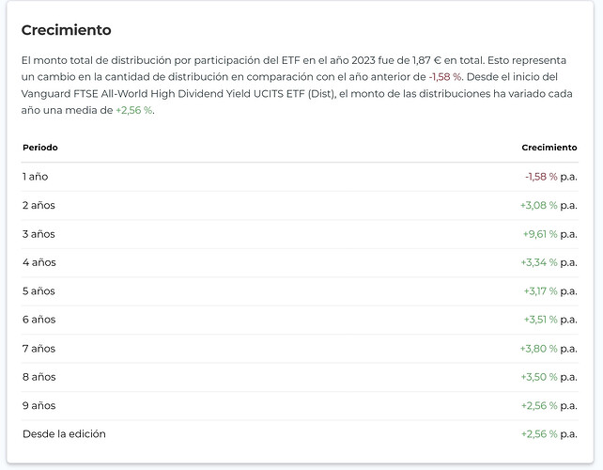This screenshot has height=470, width=603.
Task: Click the Crecimiento column header
Action: [549, 148]
